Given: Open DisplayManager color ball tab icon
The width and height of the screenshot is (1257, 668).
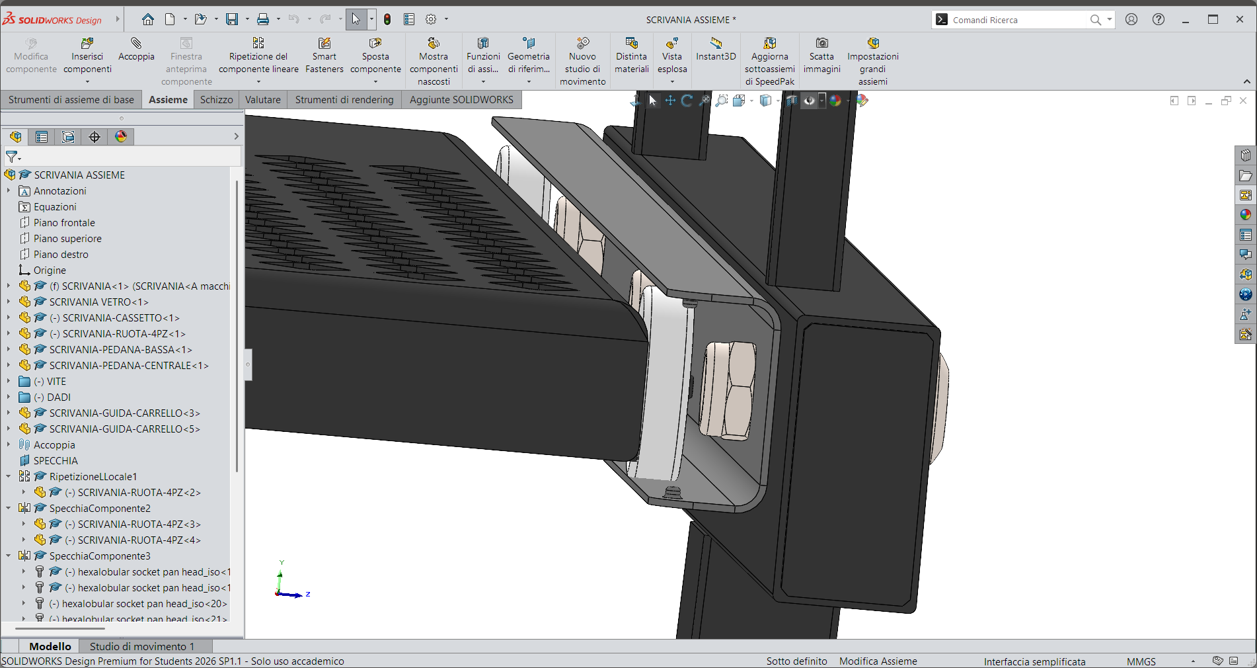Looking at the screenshot, I should point(121,136).
